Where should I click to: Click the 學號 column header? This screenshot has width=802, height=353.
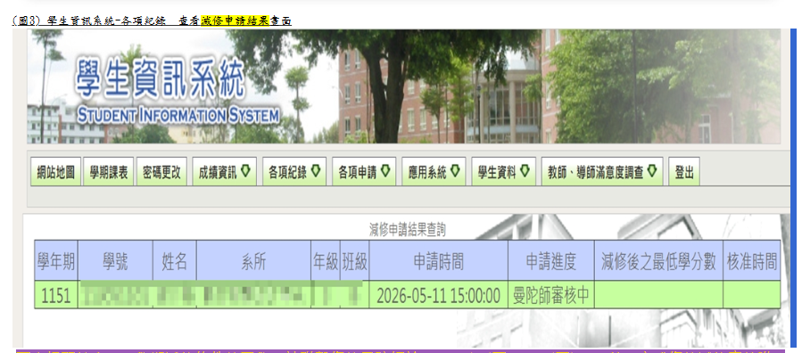116,260
